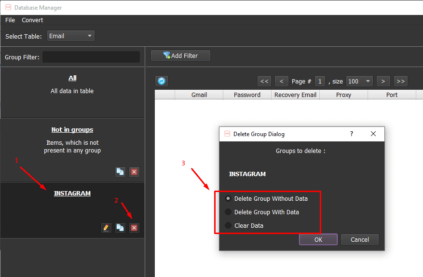423x277 pixels.
Task: Click red X icon under Not in groups
Action: [134, 172]
